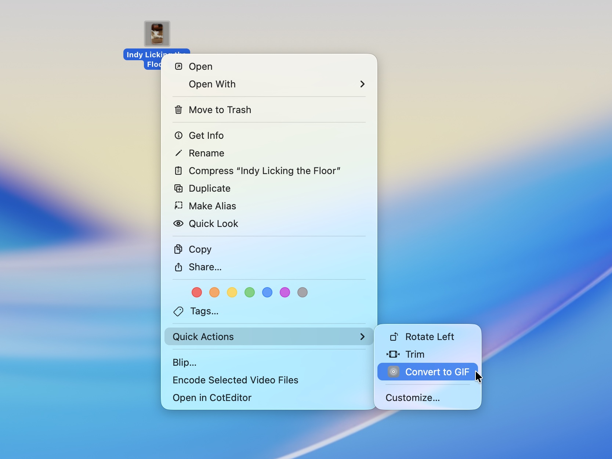Apply the red color tag
The height and width of the screenshot is (459, 612).
point(197,292)
